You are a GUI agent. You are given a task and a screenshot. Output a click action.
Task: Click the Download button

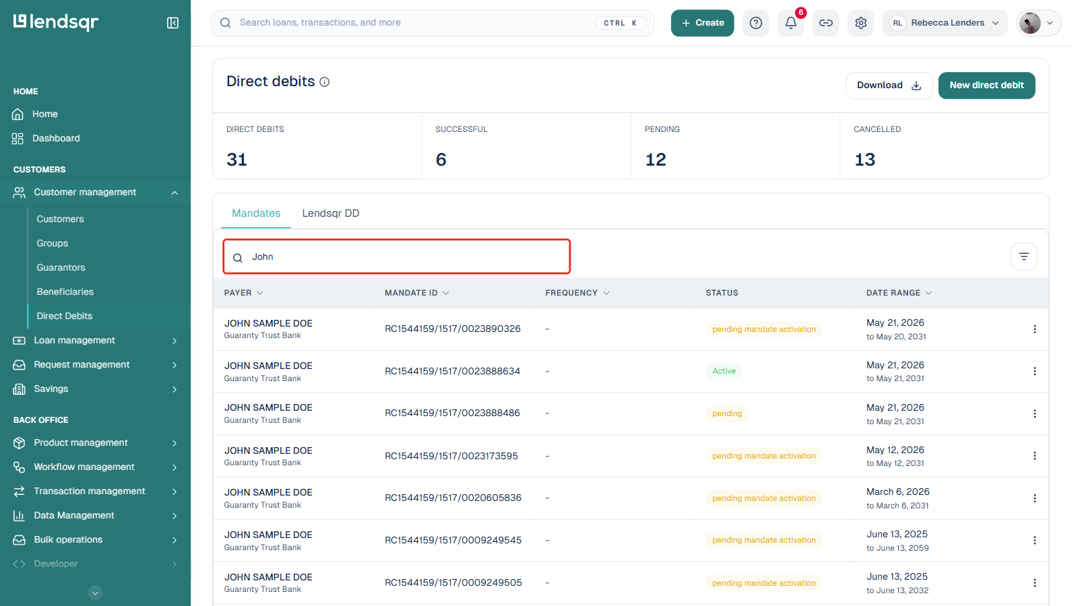pyautogui.click(x=889, y=86)
